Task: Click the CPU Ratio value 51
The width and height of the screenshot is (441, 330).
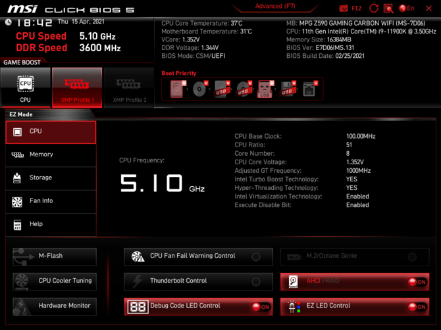Action: 349,145
